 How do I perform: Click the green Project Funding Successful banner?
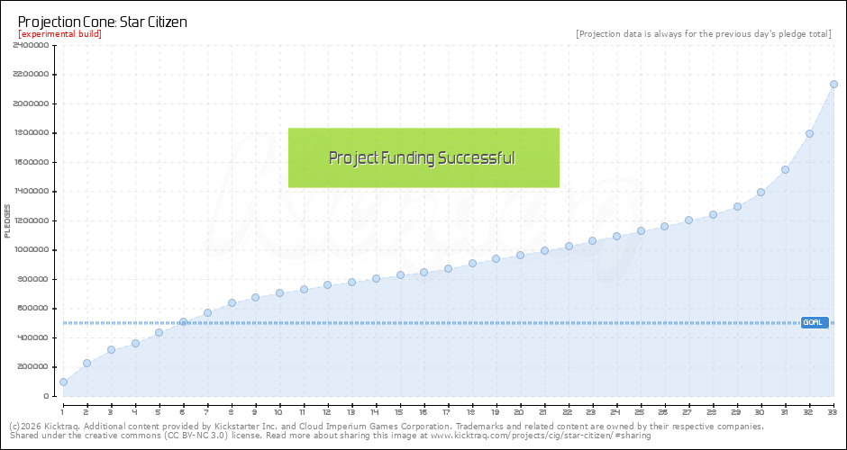click(423, 158)
